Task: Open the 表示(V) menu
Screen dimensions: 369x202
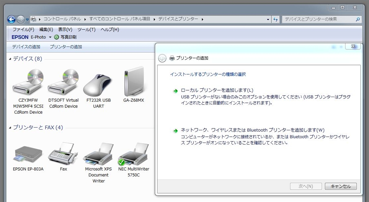Action: coord(65,30)
